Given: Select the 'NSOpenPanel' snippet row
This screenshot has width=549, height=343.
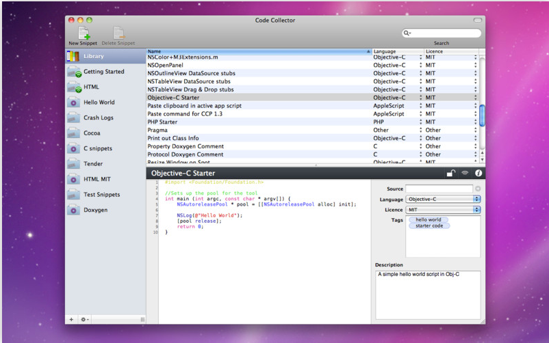Looking at the screenshot, I should [313, 65].
